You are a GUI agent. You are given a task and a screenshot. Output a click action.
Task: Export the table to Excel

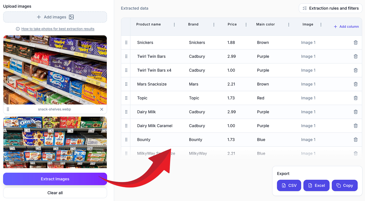point(316,185)
